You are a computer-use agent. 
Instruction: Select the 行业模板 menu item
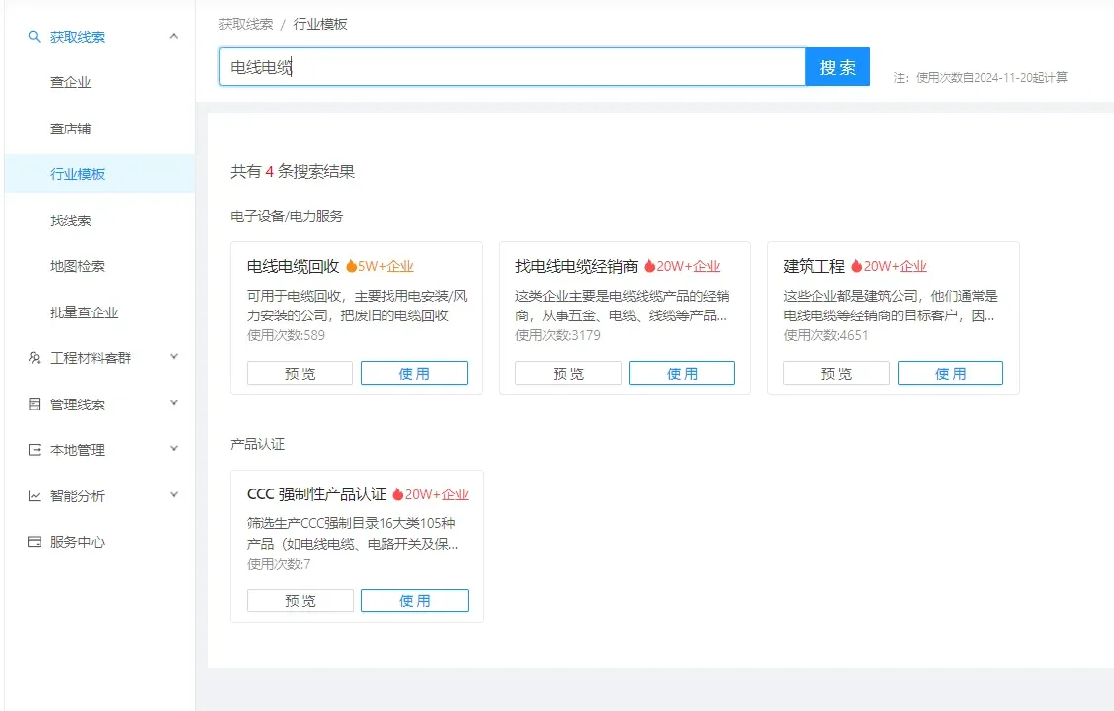100,174
